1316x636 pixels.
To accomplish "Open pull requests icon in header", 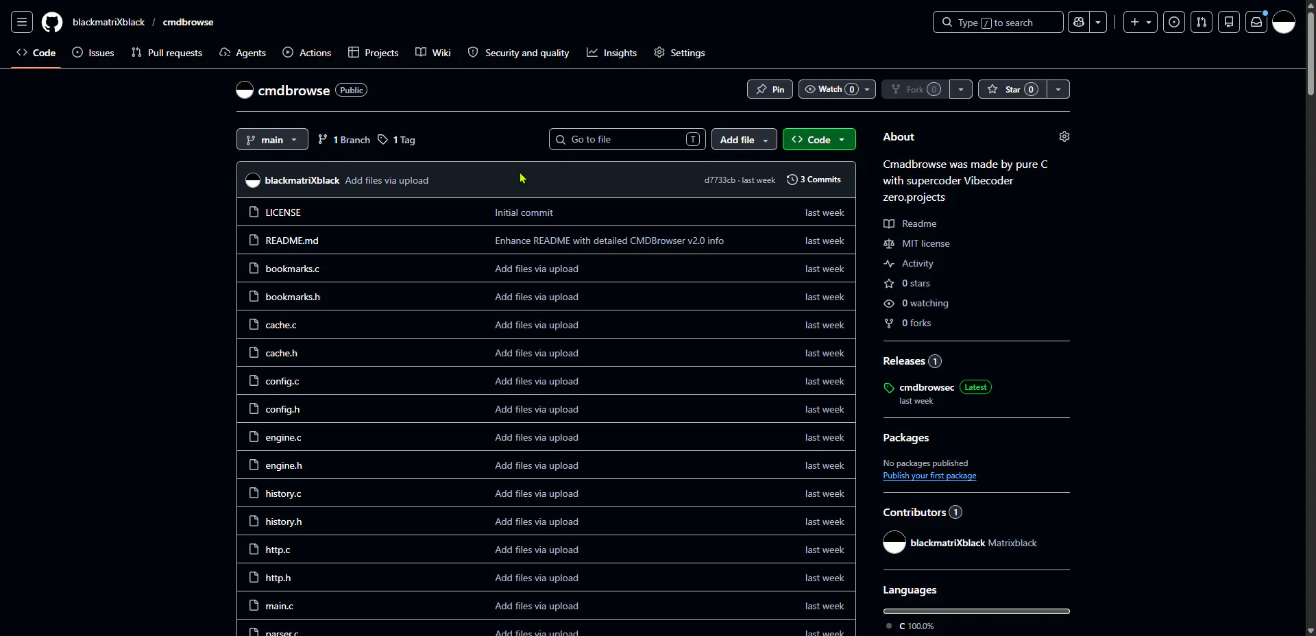I will (x=1202, y=22).
